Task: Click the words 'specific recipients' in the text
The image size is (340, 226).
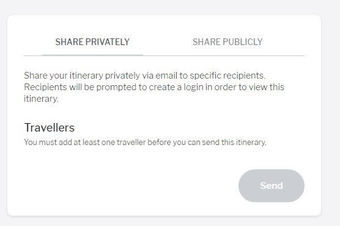Action: [227, 76]
